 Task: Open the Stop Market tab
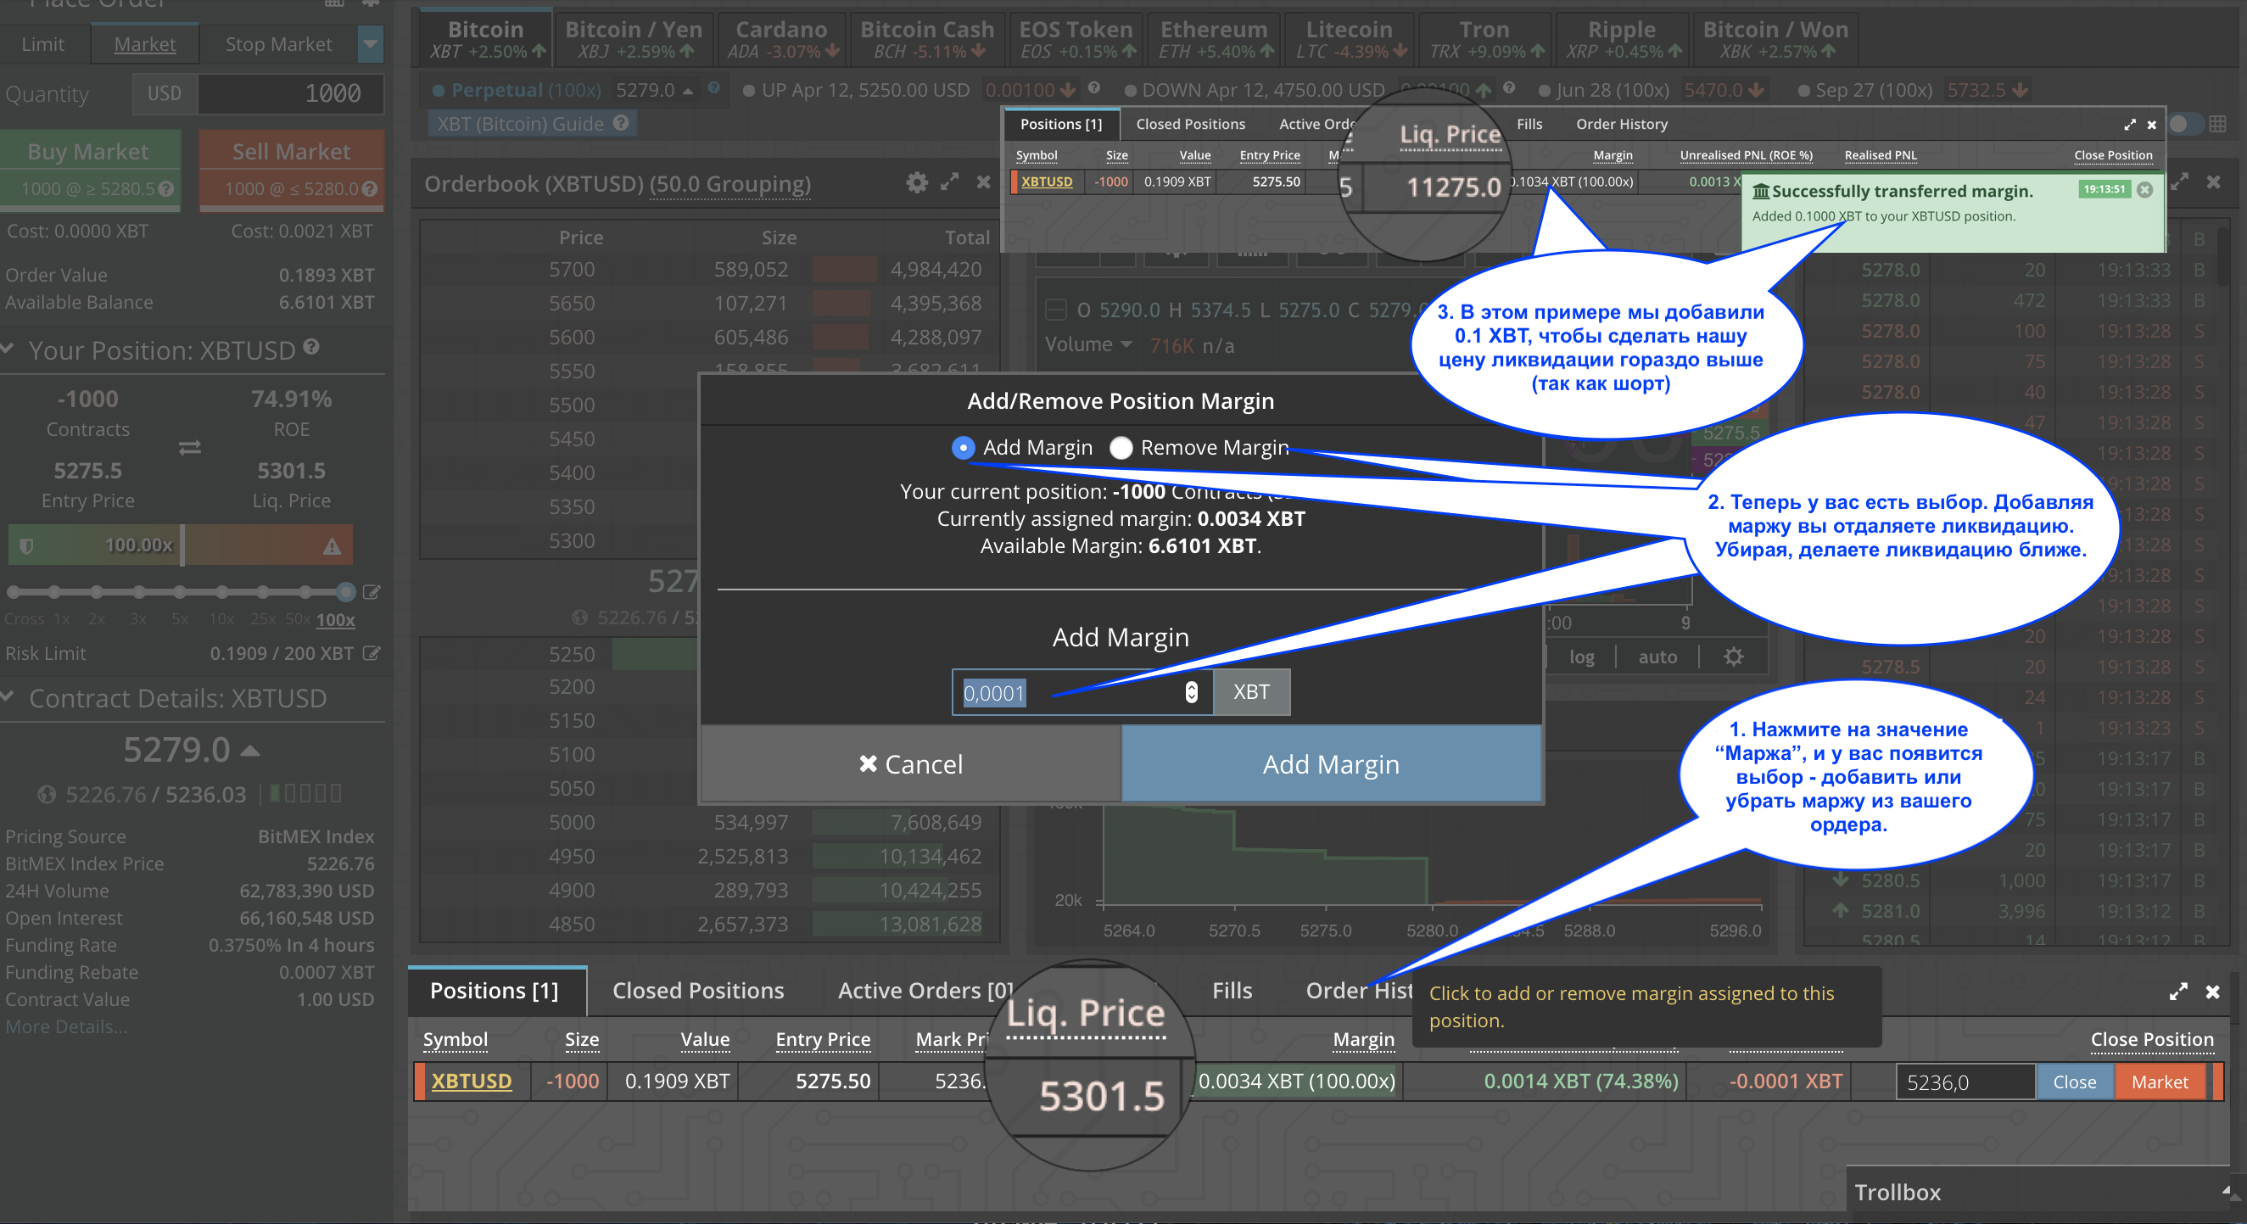[x=278, y=44]
